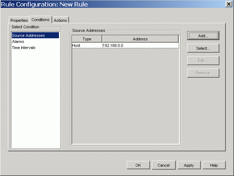Open the Select... dialog button
This screenshot has width=234, height=176.
(x=203, y=48)
